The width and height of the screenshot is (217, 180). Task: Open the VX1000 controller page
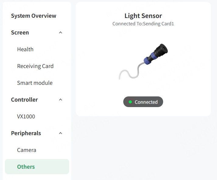click(26, 117)
